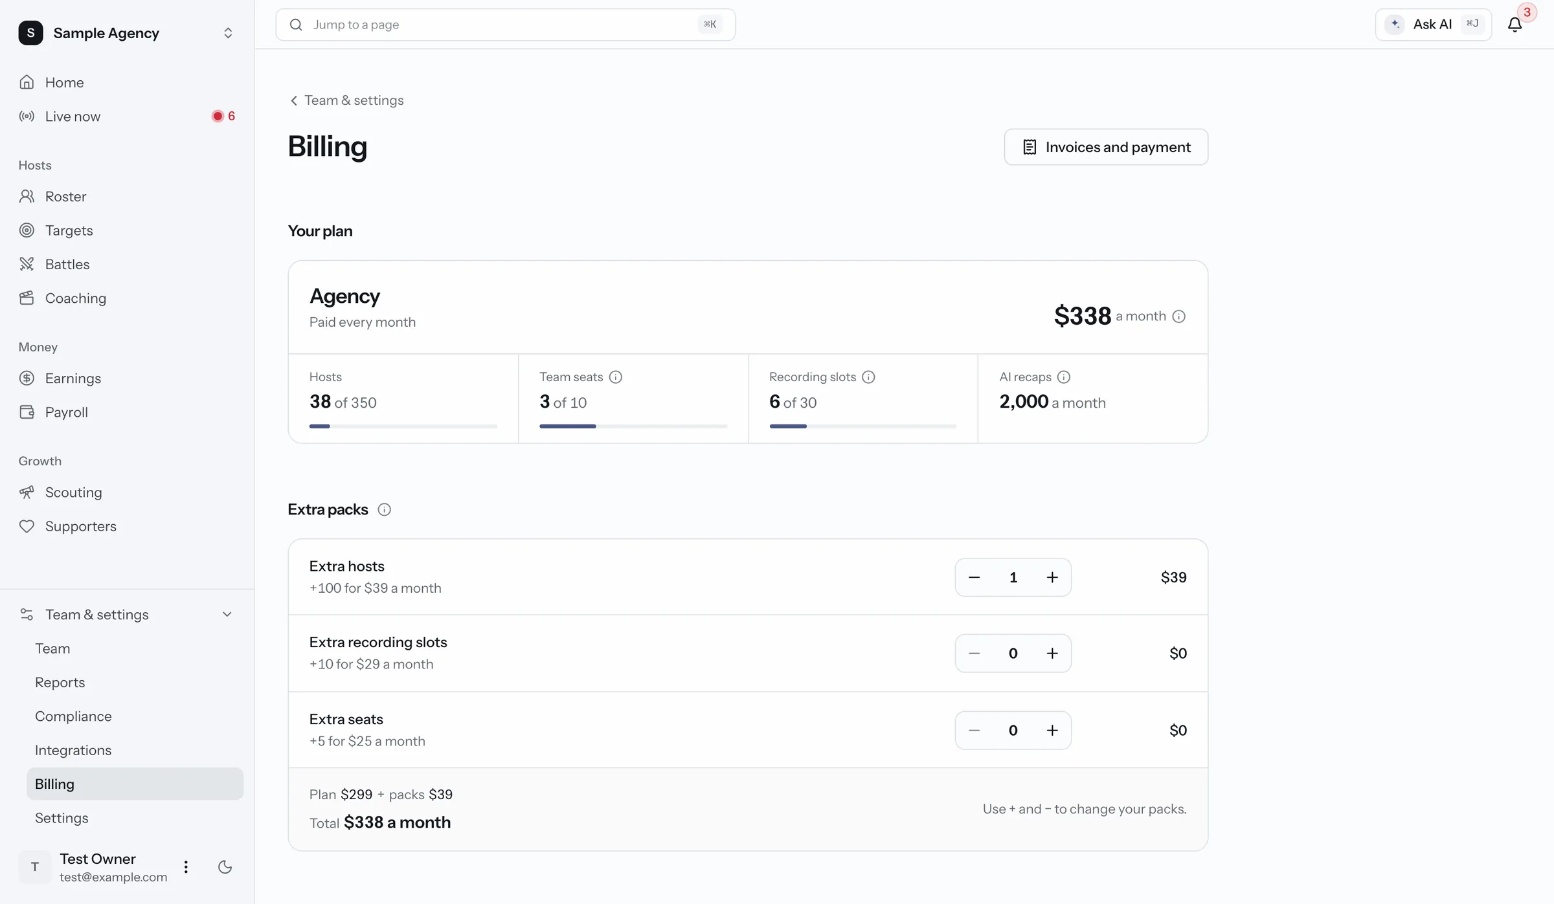Open the Test Owner three-dot menu
Screen dimensions: 1554x904
pyautogui.click(x=186, y=867)
